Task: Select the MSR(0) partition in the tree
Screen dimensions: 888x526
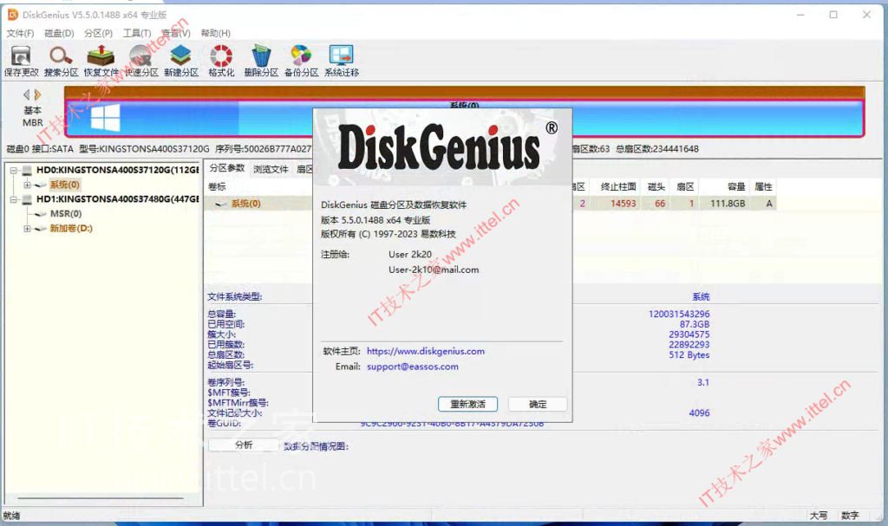Action: (x=66, y=213)
